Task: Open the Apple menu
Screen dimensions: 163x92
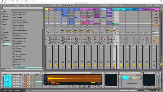Action: (2, 1)
